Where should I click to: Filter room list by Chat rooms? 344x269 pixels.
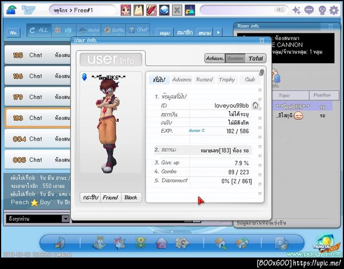[138, 30]
